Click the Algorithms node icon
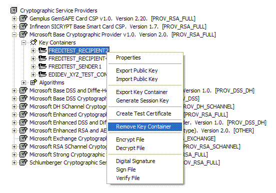 [x=33, y=82]
